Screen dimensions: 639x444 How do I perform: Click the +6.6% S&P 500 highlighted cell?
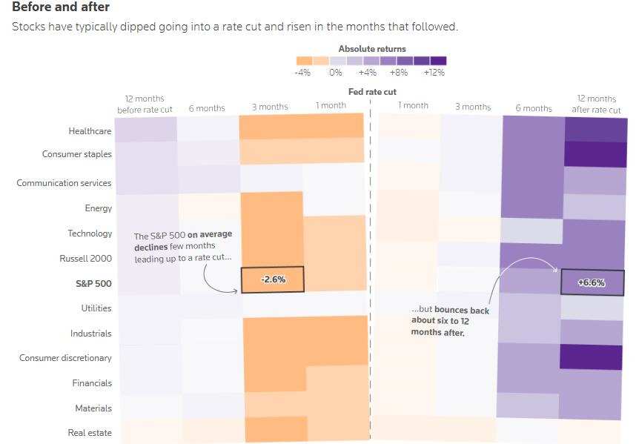pos(592,282)
